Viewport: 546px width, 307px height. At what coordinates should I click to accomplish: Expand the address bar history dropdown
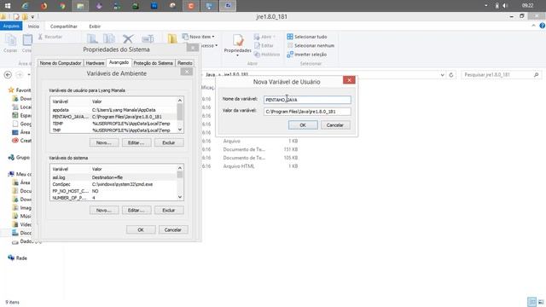442,75
